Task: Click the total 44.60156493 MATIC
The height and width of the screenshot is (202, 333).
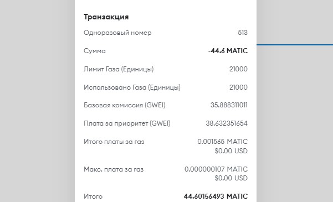Action: [216, 196]
